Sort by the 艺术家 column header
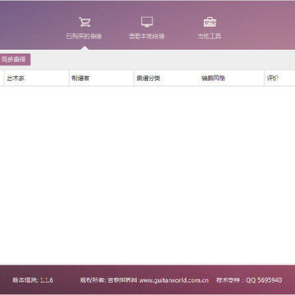This screenshot has width=295, height=295. click(x=36, y=78)
